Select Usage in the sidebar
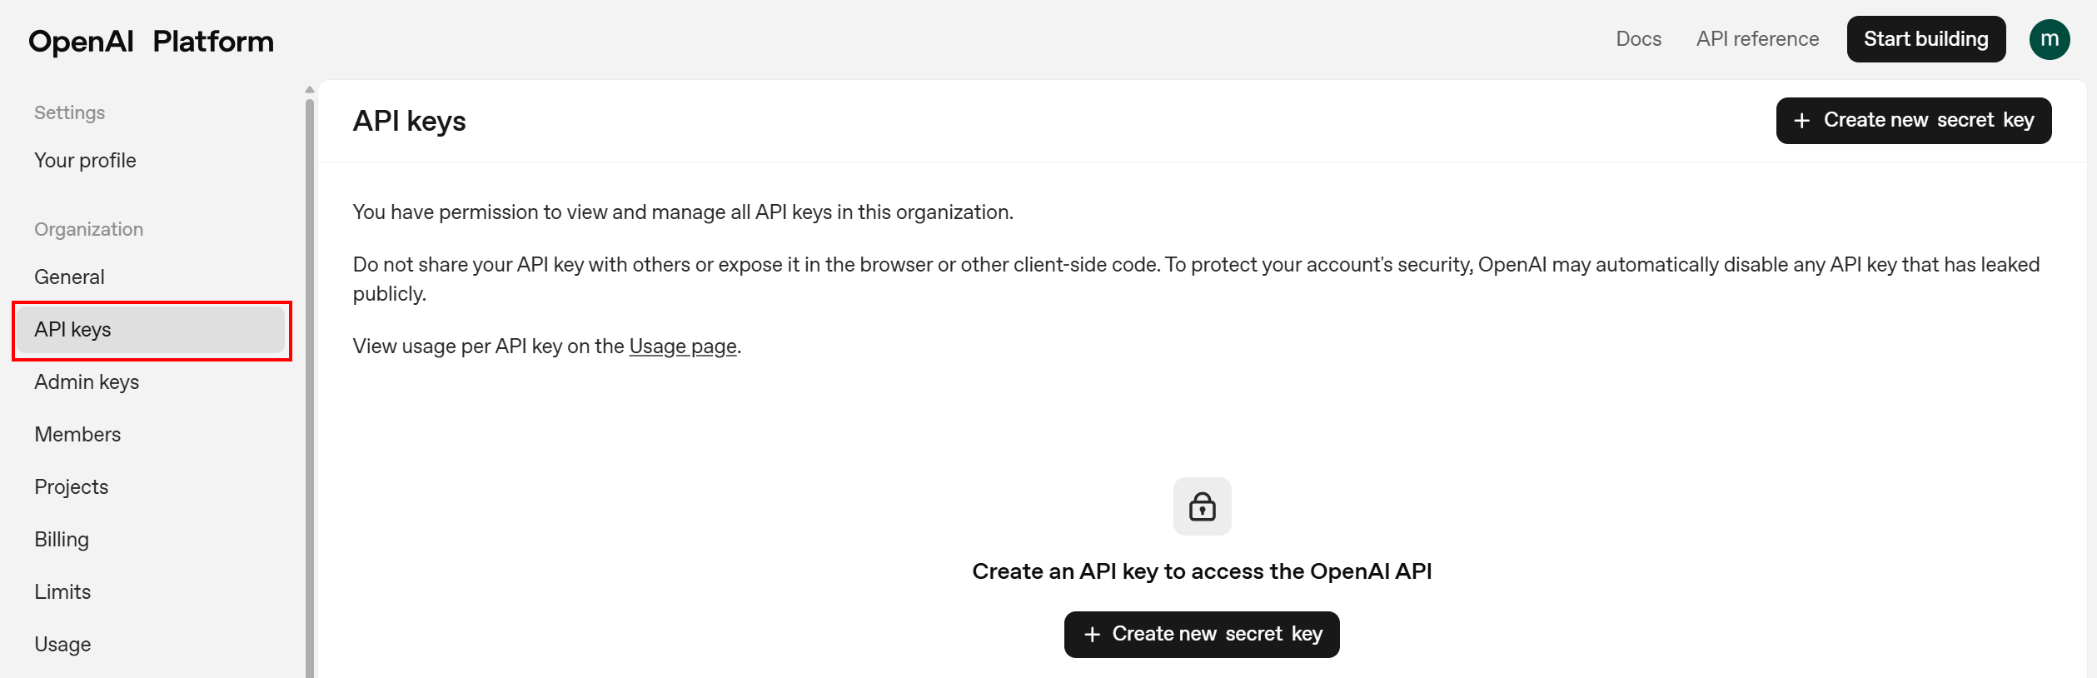 click(x=62, y=644)
